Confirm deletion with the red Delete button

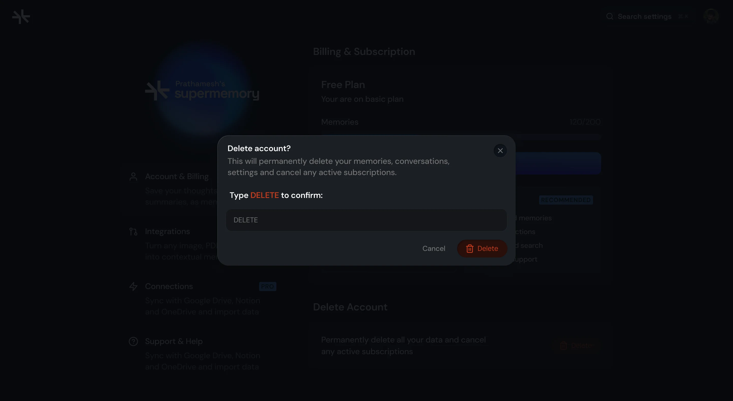tap(482, 248)
